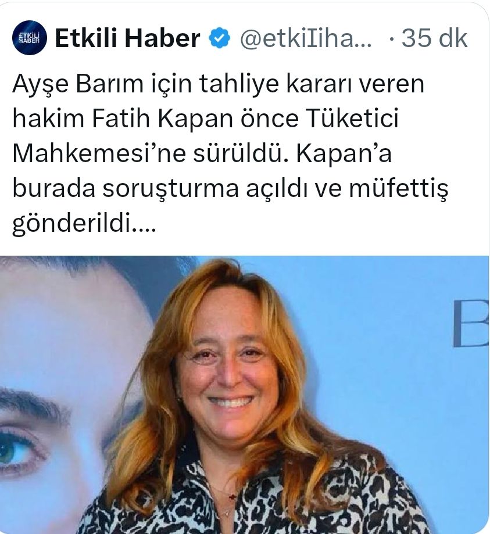The height and width of the screenshot is (534, 490).
Task: Open the Etkili Haber display name
Action: click(x=127, y=38)
